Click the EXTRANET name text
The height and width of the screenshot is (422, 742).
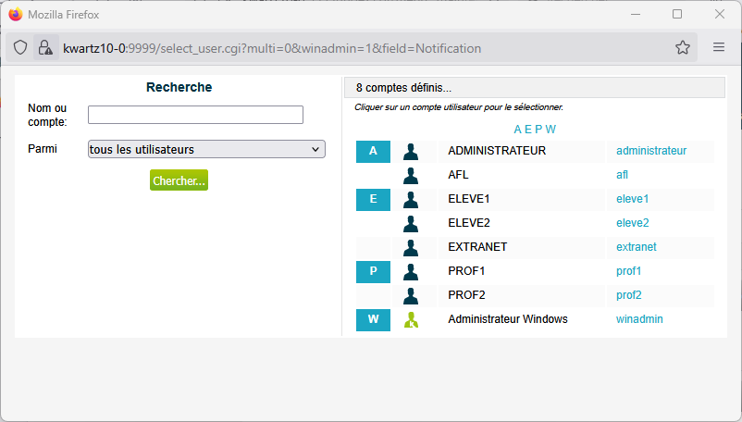point(477,247)
